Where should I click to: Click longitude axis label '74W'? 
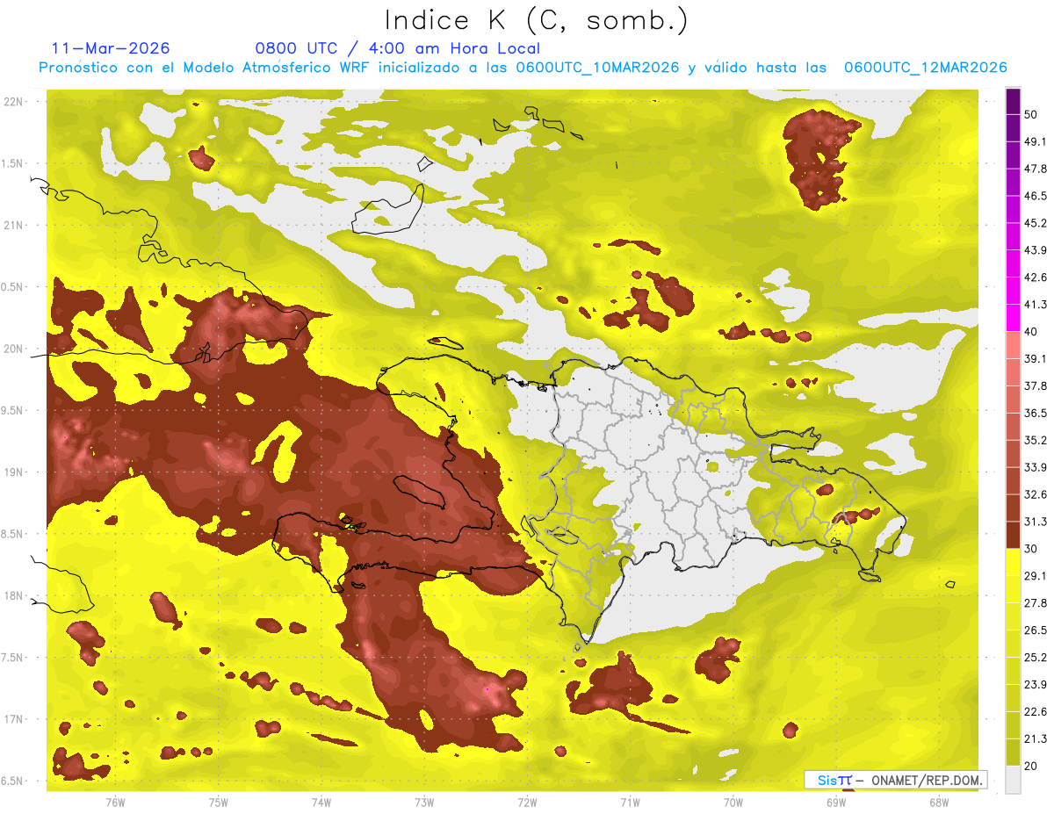tap(321, 802)
